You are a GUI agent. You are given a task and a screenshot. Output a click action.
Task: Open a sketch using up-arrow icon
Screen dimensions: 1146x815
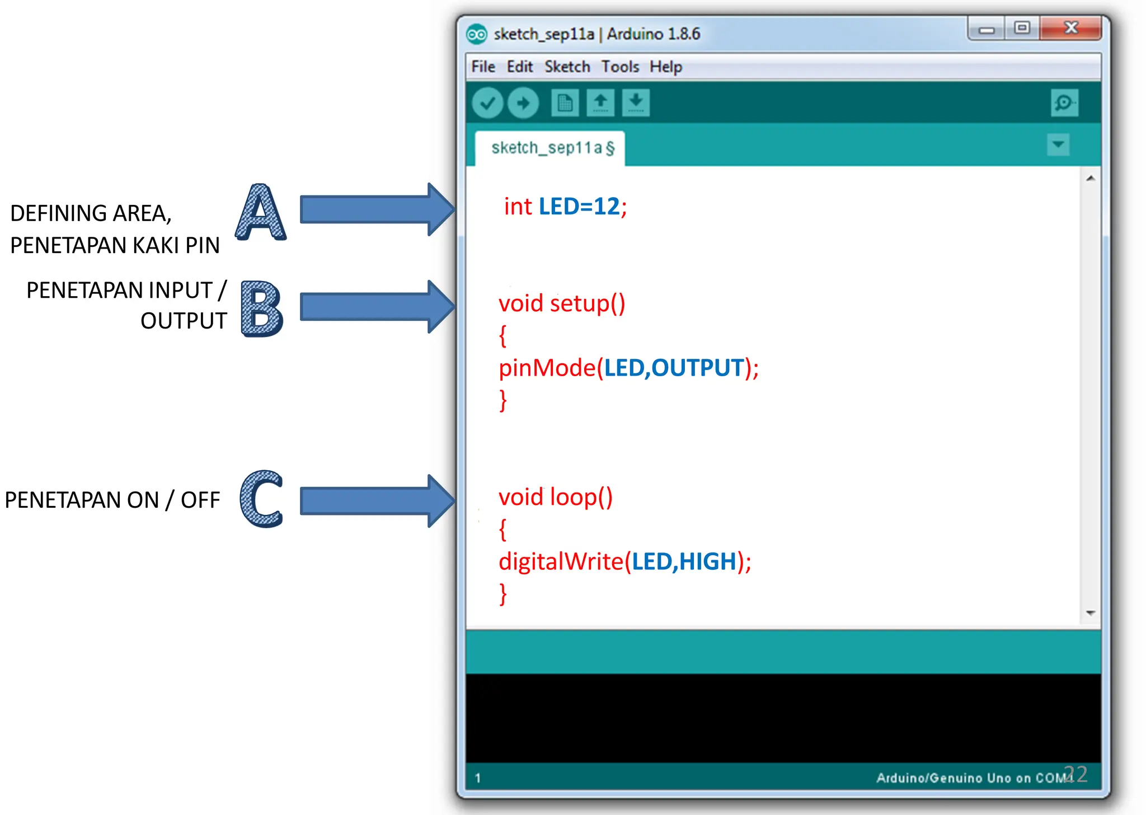point(600,103)
